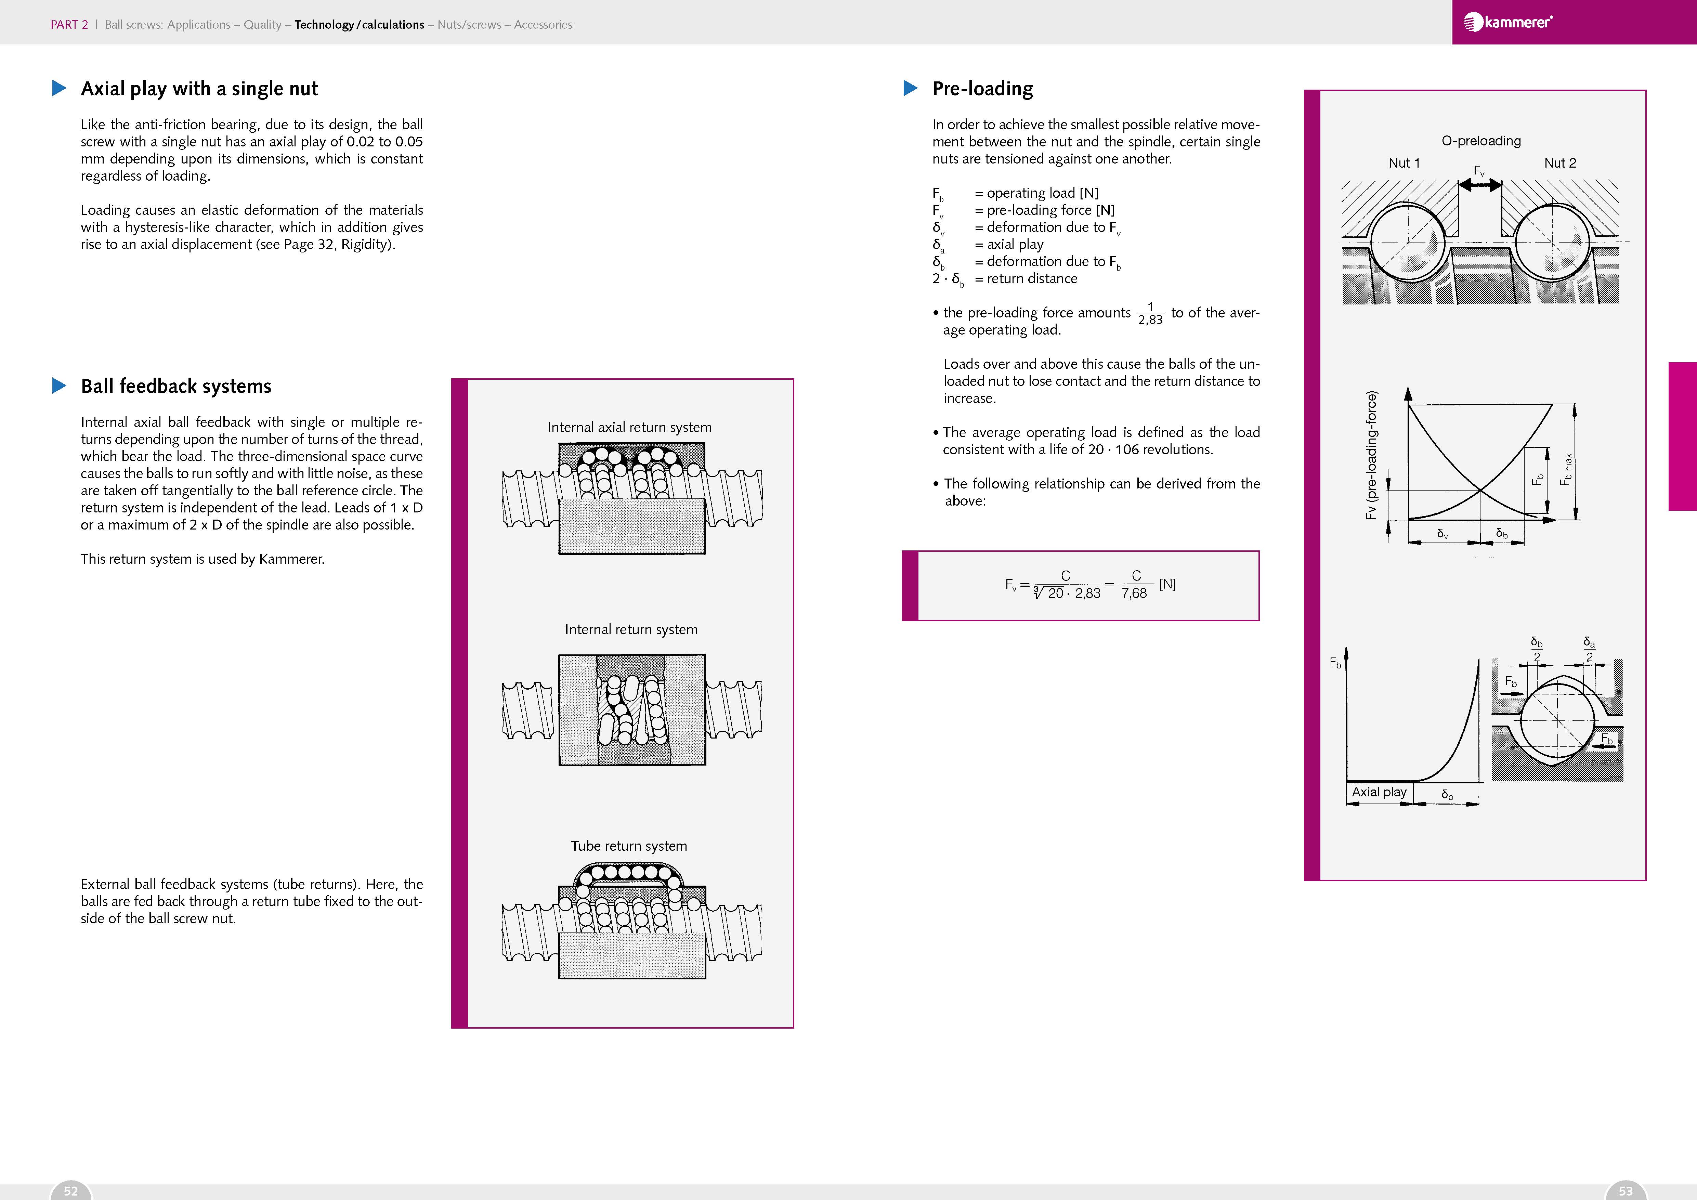This screenshot has height=1200, width=1697.
Task: Click the blue arrow beside Pre-loading heading
Action: pyautogui.click(x=911, y=89)
